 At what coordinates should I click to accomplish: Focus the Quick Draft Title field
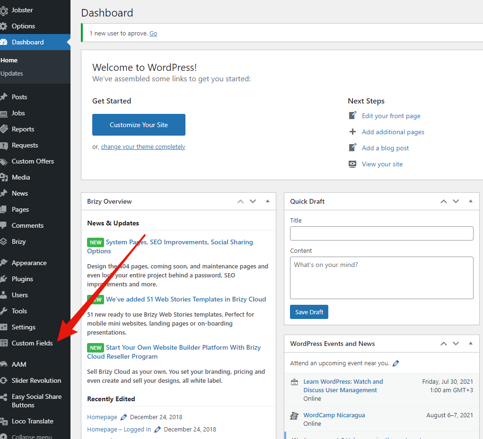pyautogui.click(x=382, y=233)
